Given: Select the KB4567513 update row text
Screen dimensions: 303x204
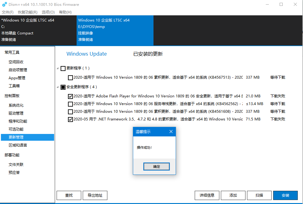Looking at the screenshot, I should click(x=158, y=77).
